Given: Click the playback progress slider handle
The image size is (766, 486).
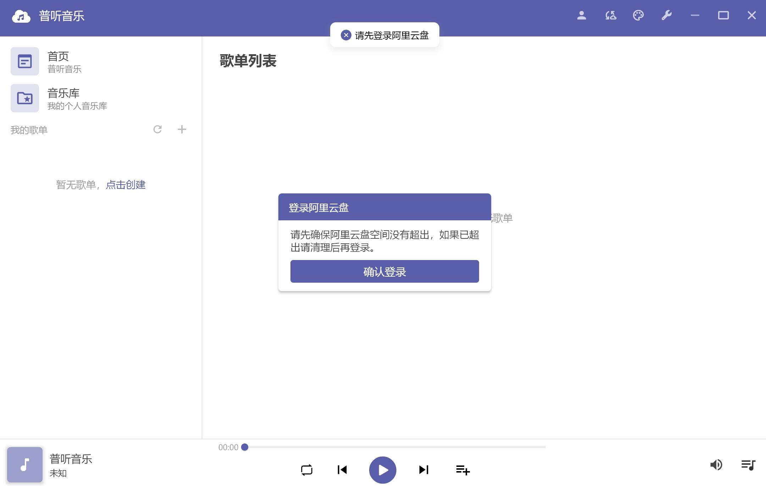Looking at the screenshot, I should pyautogui.click(x=245, y=447).
